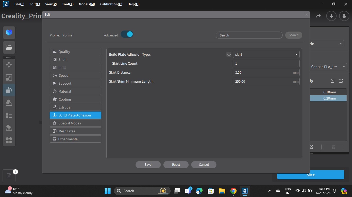Screen dimensions: 352x197
Task: Open the 3D model library cube icon
Action: 9,33
